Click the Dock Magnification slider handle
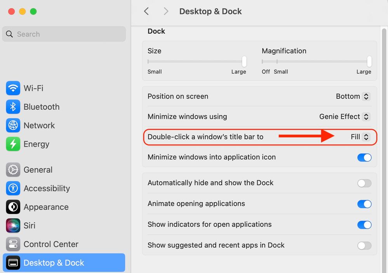Viewport: 388px width, 273px height. (x=369, y=61)
